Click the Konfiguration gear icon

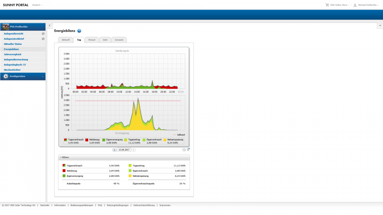(x=6, y=76)
